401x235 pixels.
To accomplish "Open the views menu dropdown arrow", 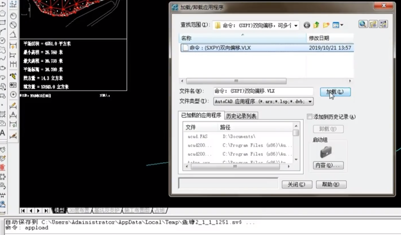I will click(x=342, y=25).
